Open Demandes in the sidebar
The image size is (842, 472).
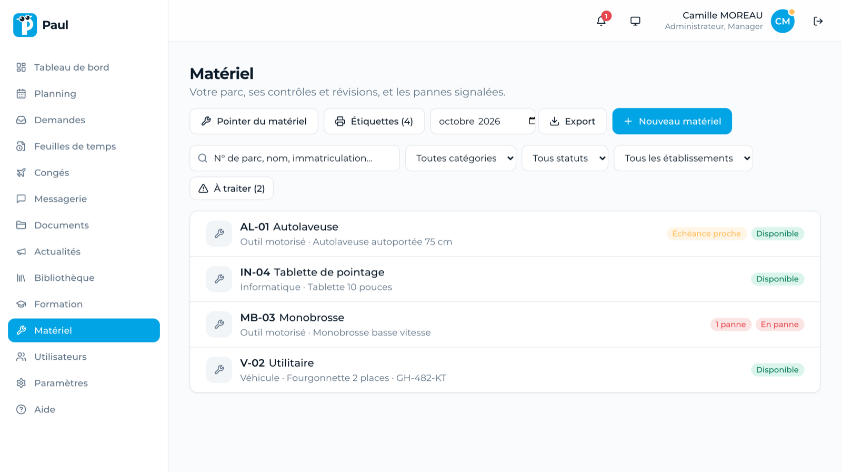84,120
